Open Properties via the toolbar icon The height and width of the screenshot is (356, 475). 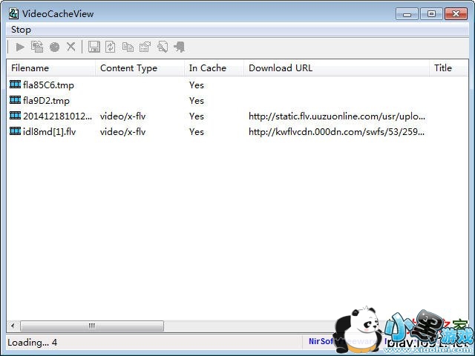[145, 47]
